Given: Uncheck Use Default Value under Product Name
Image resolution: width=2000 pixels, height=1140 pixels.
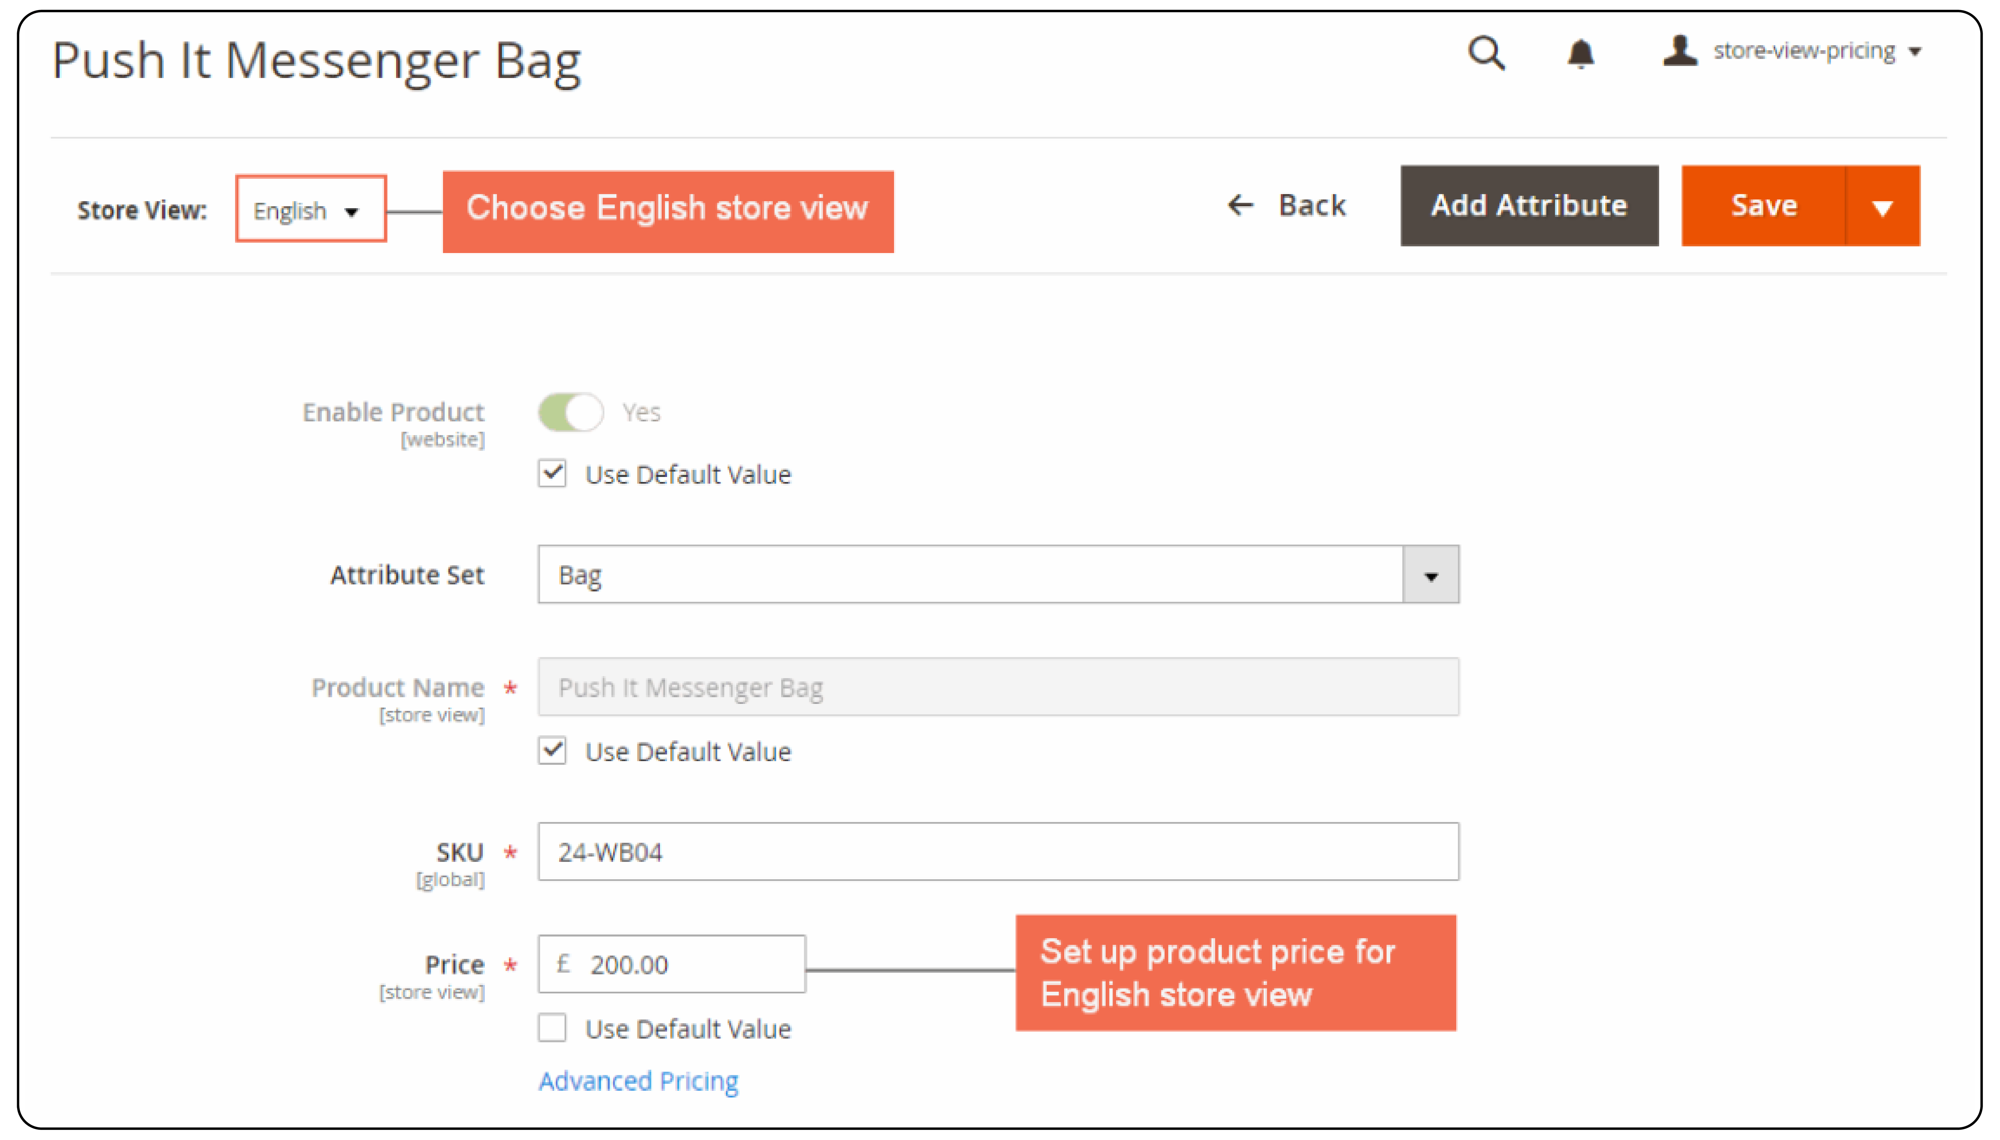Looking at the screenshot, I should coord(552,750).
